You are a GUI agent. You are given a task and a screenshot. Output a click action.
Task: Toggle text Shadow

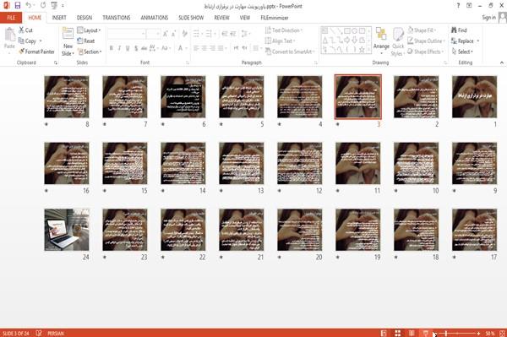(136, 48)
